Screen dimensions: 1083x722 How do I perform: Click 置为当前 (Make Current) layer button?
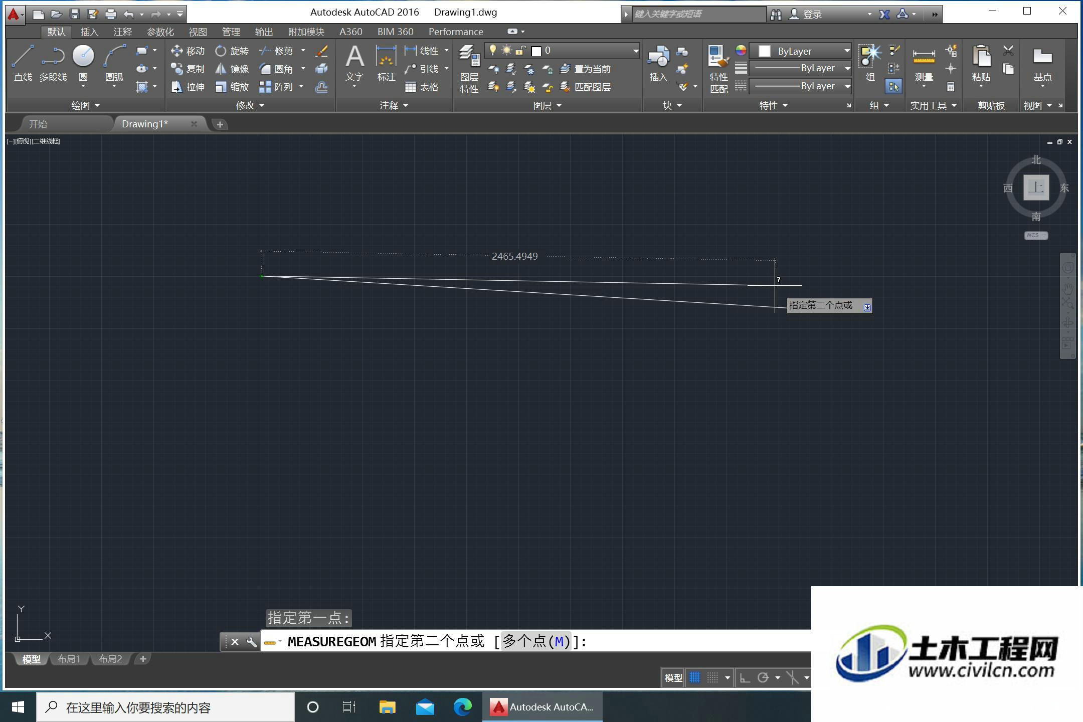(585, 69)
